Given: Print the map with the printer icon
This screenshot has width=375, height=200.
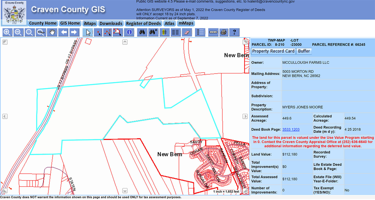Looking at the screenshot, I should pos(223,32).
